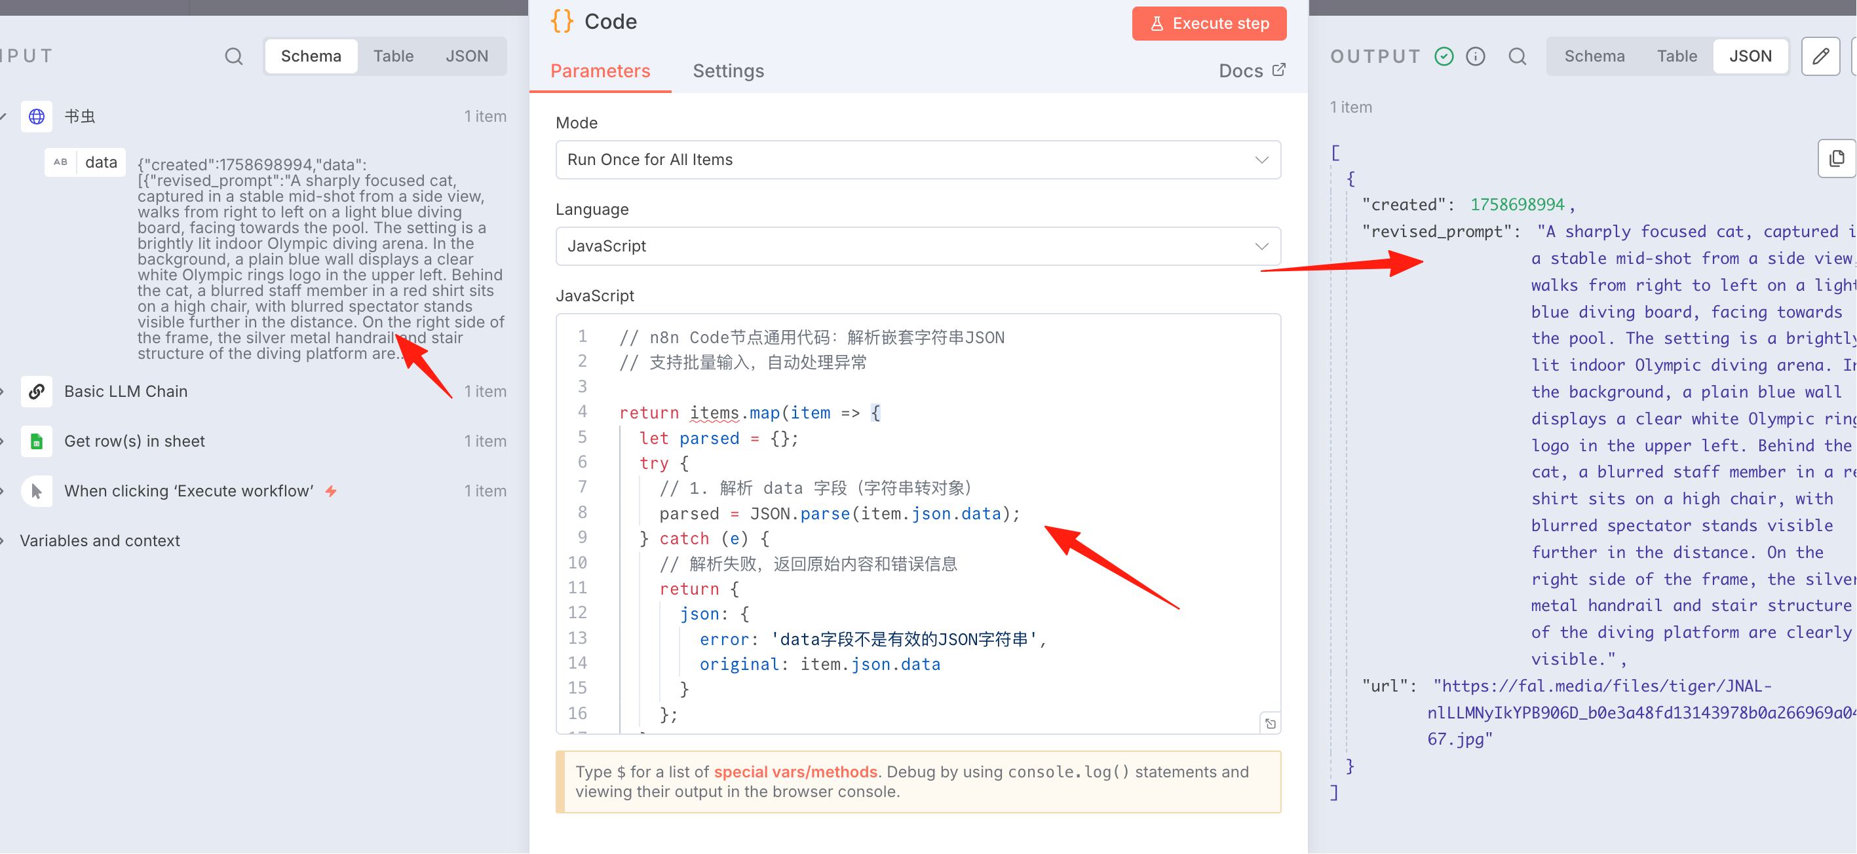Click the catch (e) statement on line 9
Viewport: 1857px width, 854px height.
714,538
